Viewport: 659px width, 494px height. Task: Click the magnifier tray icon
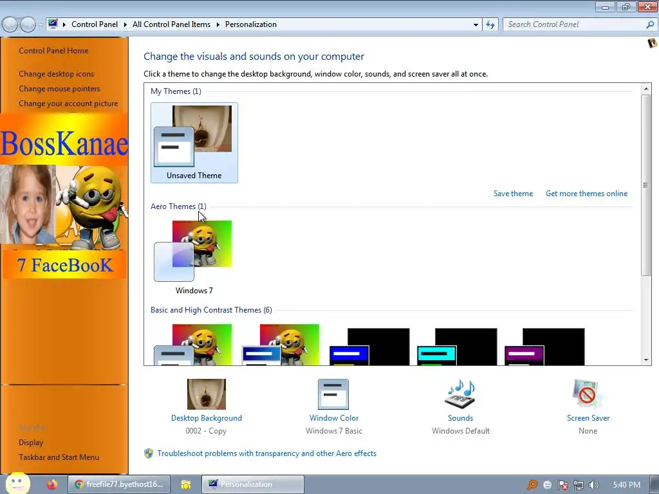(x=532, y=485)
